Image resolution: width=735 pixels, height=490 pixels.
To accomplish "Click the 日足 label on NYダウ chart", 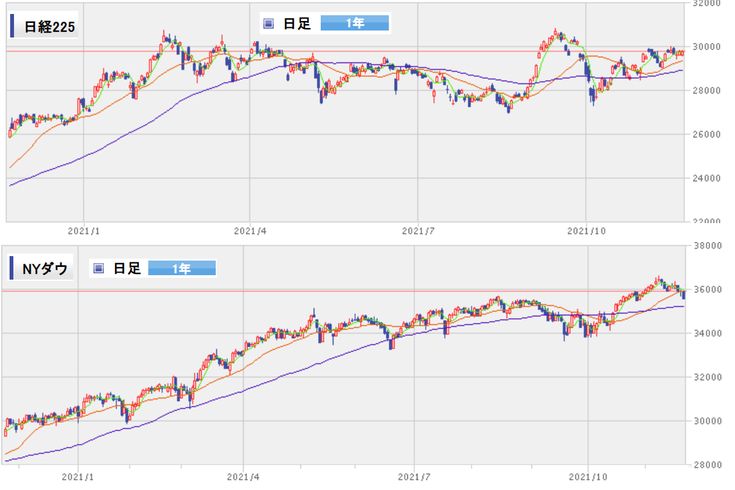I will click(127, 268).
